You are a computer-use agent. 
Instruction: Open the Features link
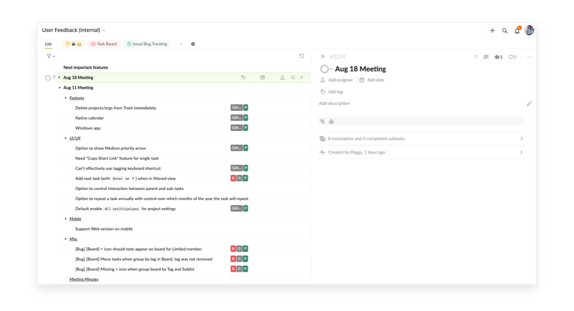tap(77, 98)
